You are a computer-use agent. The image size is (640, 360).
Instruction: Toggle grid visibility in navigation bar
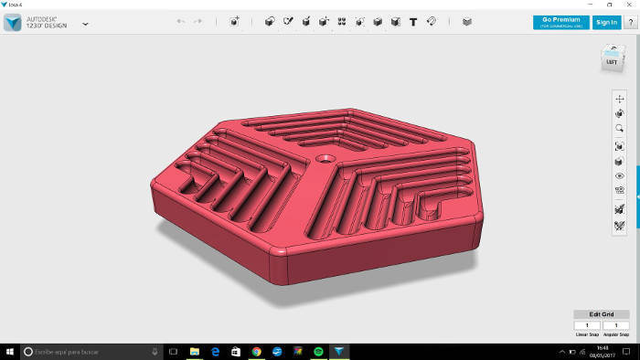coord(620,190)
